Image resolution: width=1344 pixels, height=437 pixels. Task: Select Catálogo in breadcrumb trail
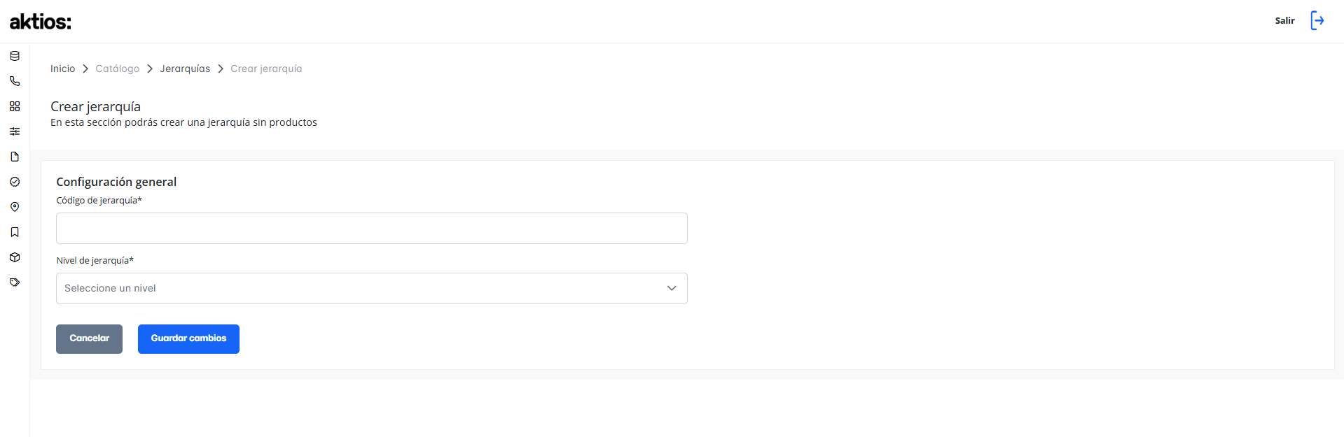tap(118, 69)
